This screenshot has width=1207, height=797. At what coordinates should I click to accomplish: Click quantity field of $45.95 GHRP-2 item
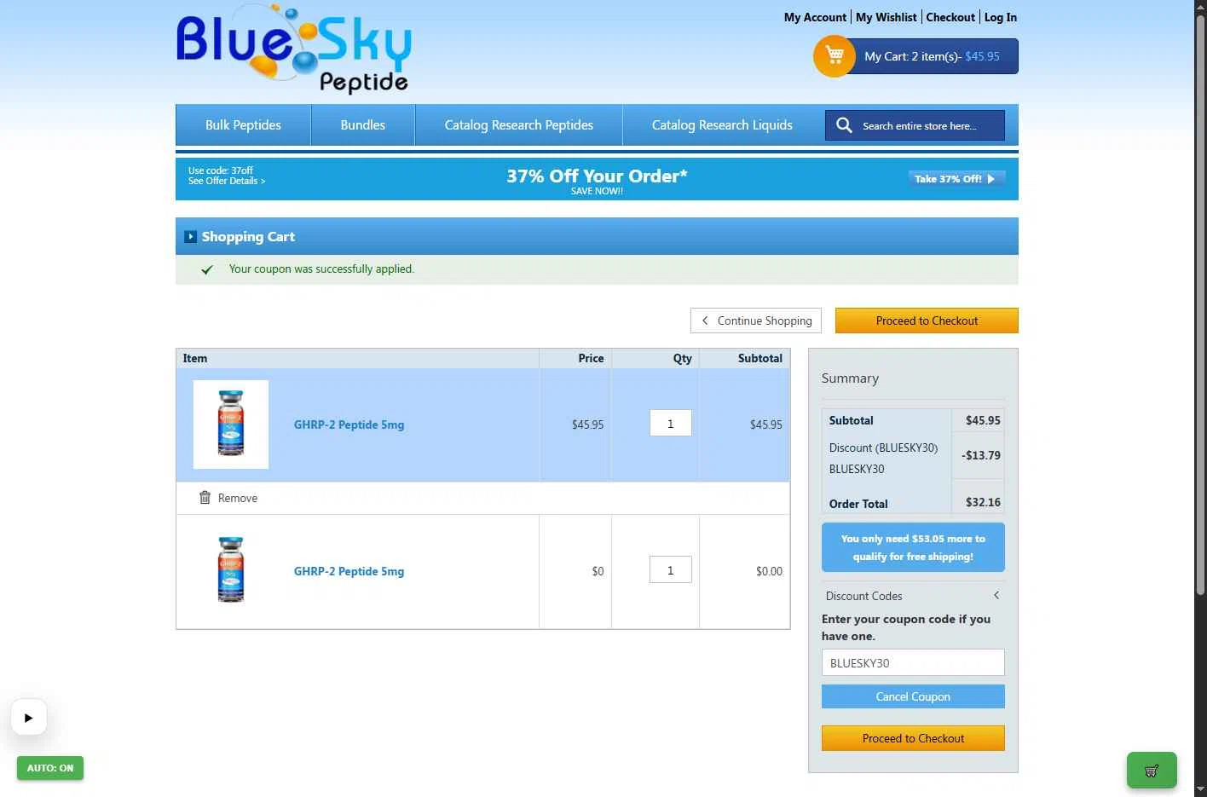[x=671, y=423]
